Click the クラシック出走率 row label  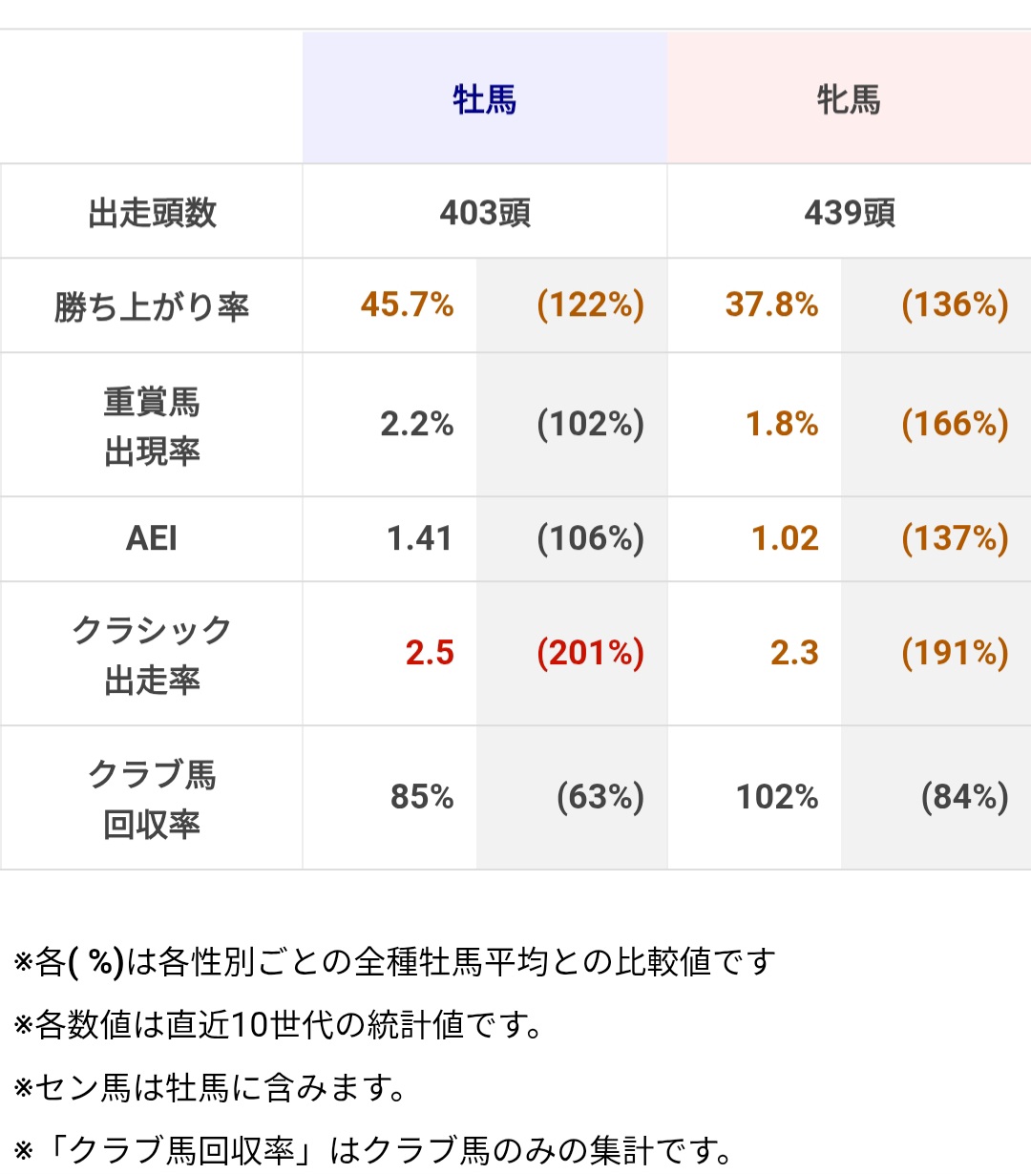152,655
